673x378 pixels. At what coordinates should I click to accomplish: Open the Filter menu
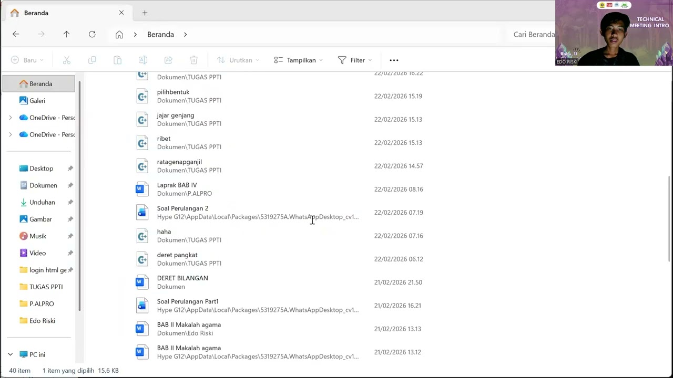pyautogui.click(x=355, y=60)
